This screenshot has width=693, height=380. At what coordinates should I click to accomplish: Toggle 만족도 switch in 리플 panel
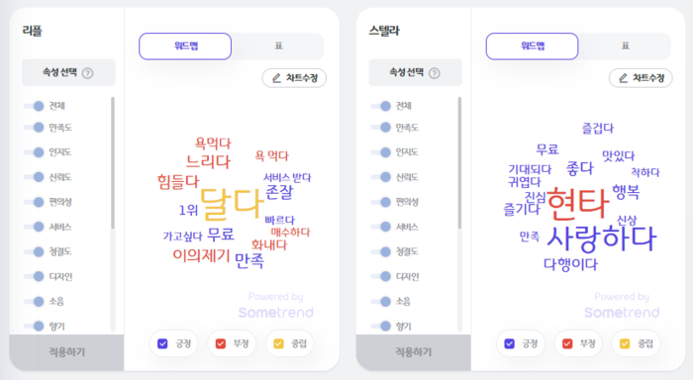pos(35,128)
